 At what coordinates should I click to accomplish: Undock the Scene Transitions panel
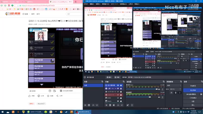tap(181, 82)
